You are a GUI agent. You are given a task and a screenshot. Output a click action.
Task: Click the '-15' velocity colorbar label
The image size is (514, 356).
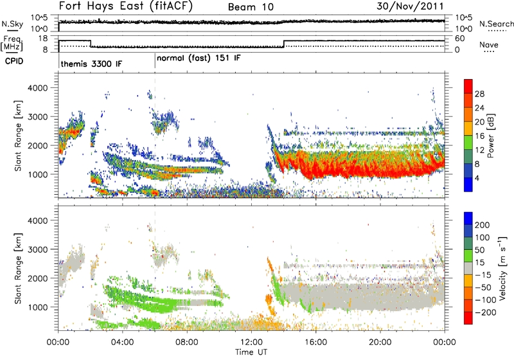(483, 274)
